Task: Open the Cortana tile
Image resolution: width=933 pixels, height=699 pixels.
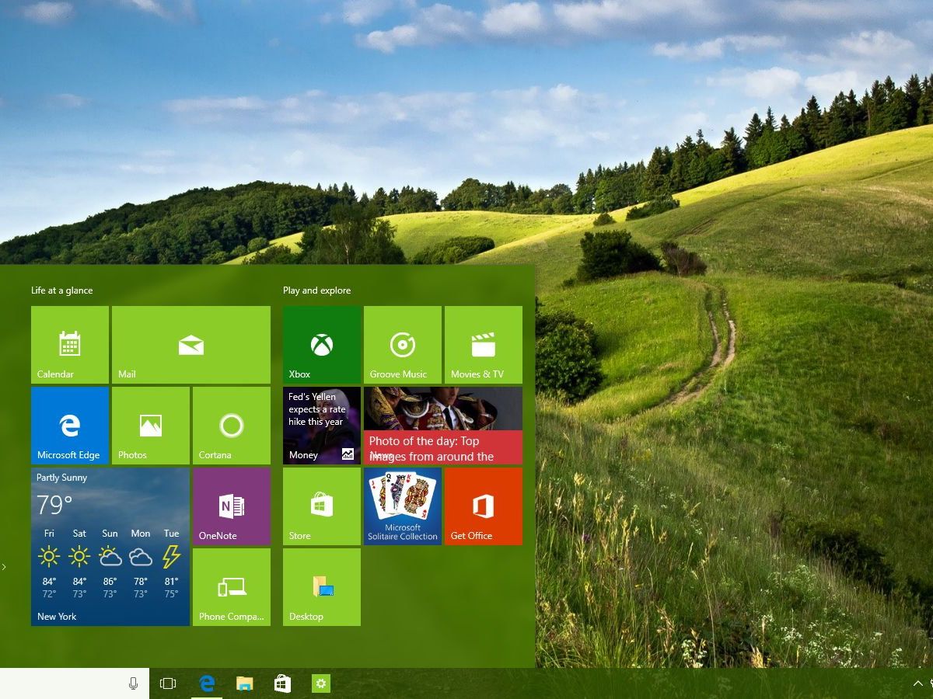Action: [x=232, y=426]
